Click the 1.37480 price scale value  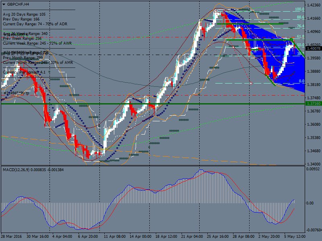pyautogui.click(x=314, y=98)
